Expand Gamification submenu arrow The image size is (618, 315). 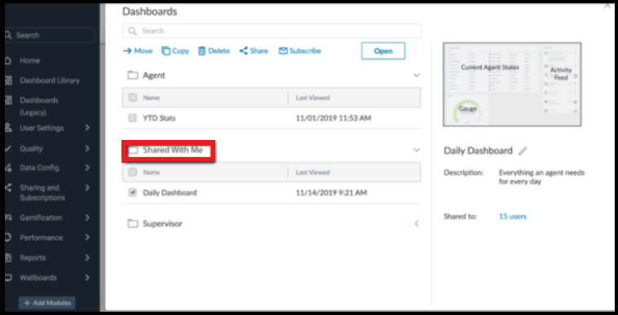click(87, 217)
